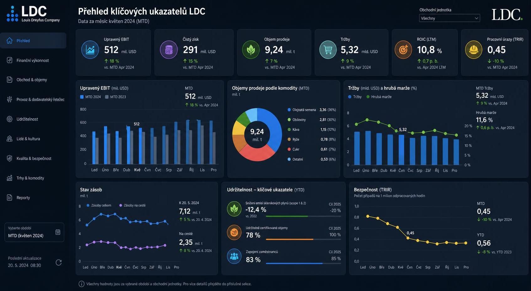
Task: Click last update timestamp 20. 5. 2024 08:30
Action: pyautogui.click(x=24, y=265)
